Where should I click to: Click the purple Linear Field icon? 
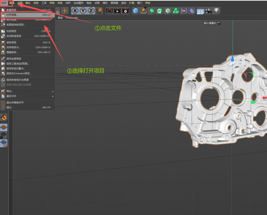(184, 11)
